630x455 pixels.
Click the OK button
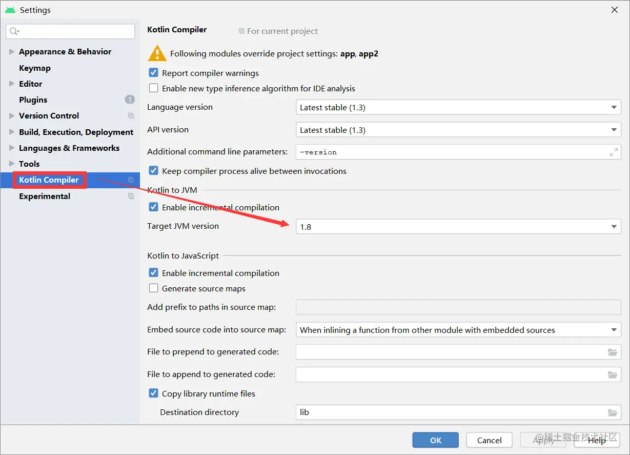tap(436, 440)
